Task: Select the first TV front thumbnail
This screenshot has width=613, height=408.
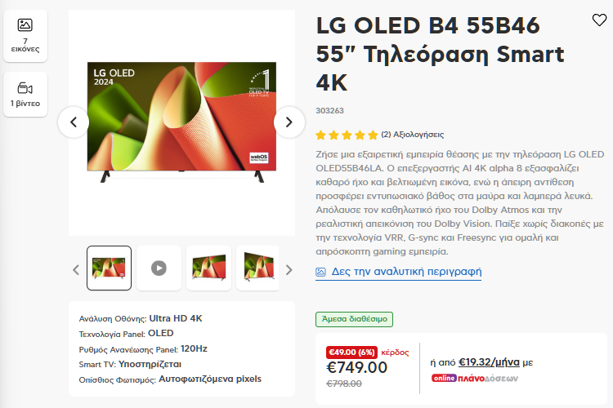Action: [109, 268]
